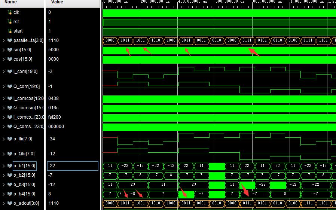Click the 016c value of Q_comsin
336x210 pixels.
[x=54, y=108]
